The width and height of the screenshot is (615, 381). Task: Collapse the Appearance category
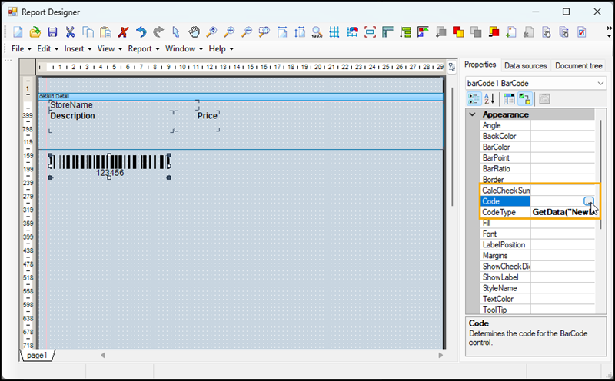point(473,114)
